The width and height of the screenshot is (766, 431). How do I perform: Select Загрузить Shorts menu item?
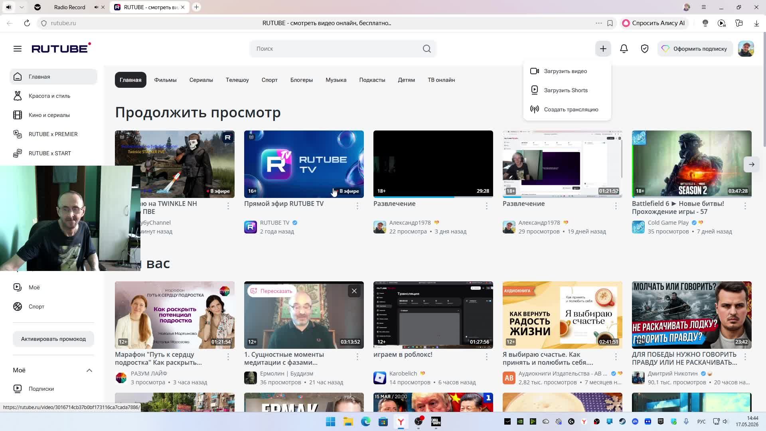[x=567, y=90]
